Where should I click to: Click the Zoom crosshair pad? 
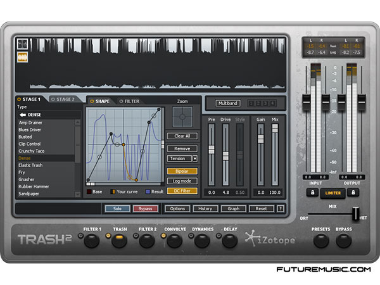[182, 117]
